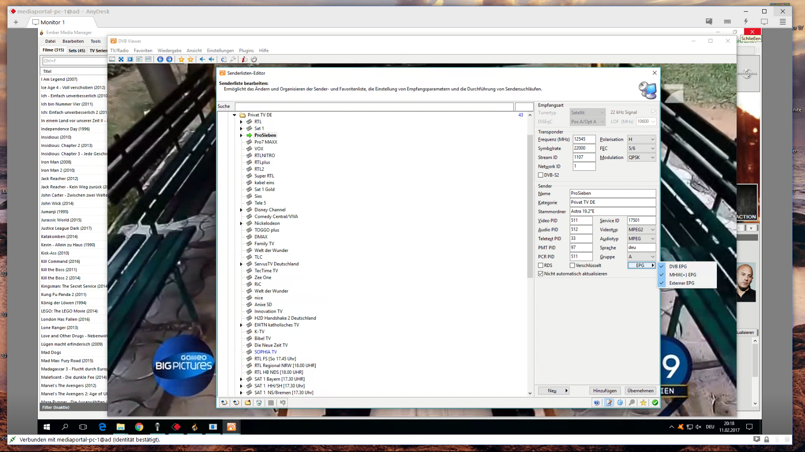Screen dimensions: 805x452
Task: Toggle the MHW(+) EPG menu option
Action: point(687,275)
